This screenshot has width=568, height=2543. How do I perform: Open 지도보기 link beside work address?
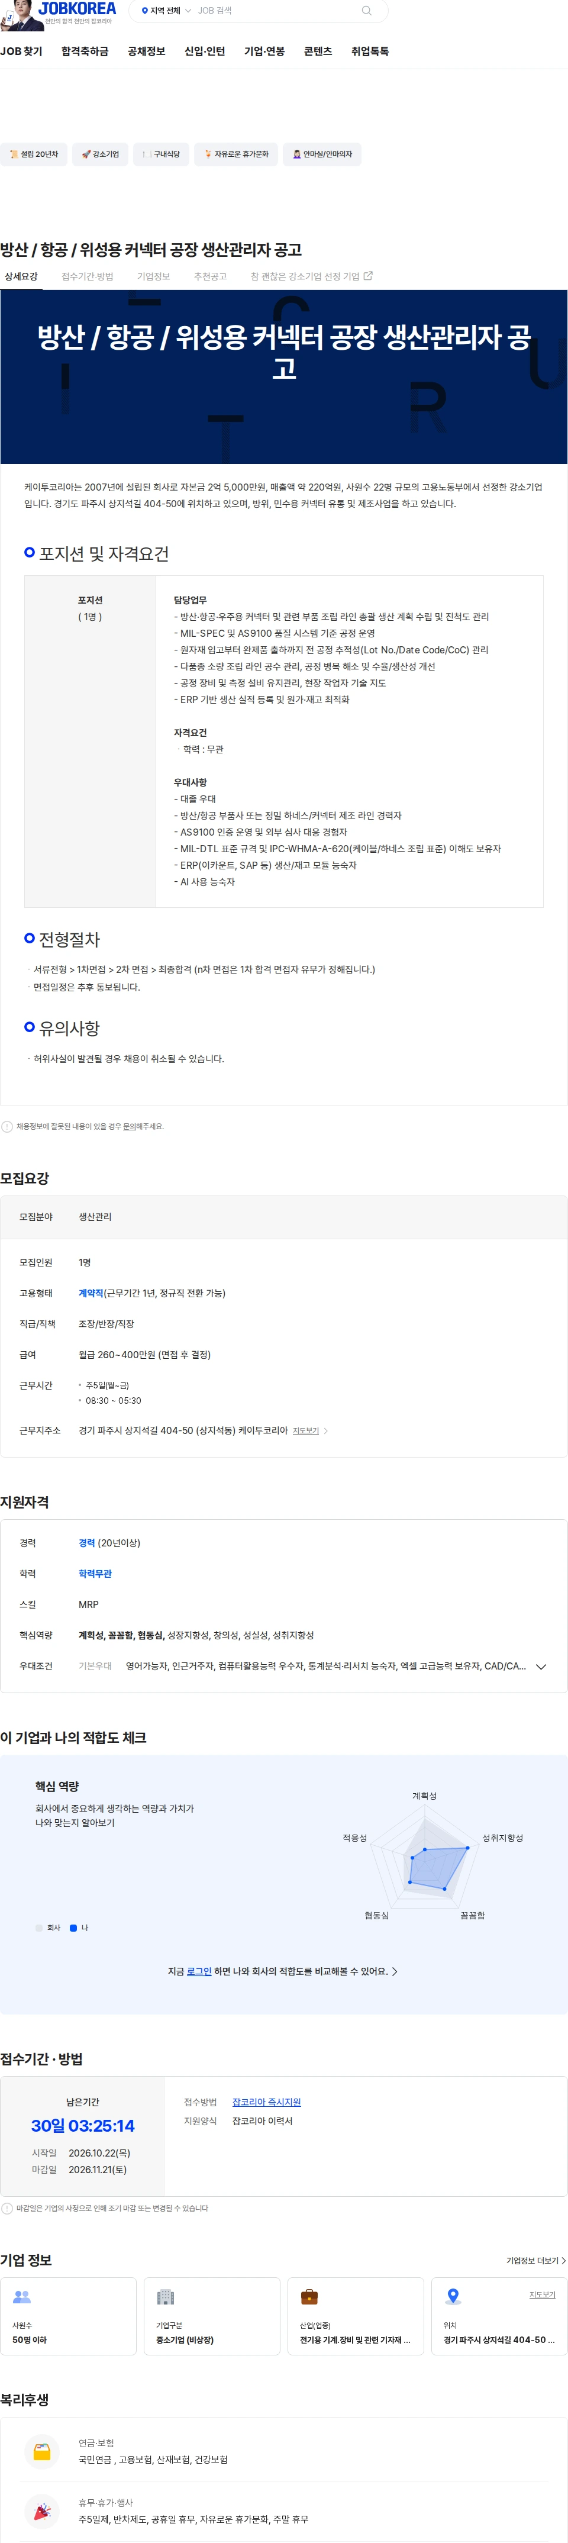pyautogui.click(x=306, y=1430)
